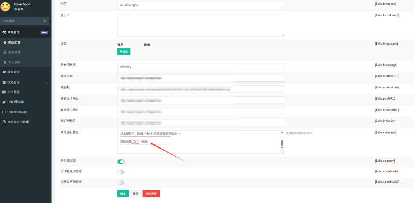Click the {$site.timezone} variable text
The height and width of the screenshot is (203, 414).
[x=385, y=4]
